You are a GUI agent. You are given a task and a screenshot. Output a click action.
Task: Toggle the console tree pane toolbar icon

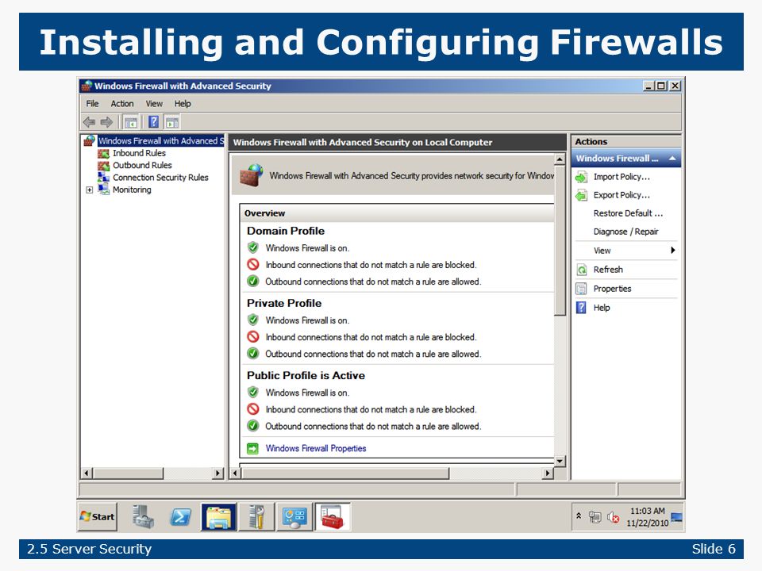pyautogui.click(x=131, y=122)
